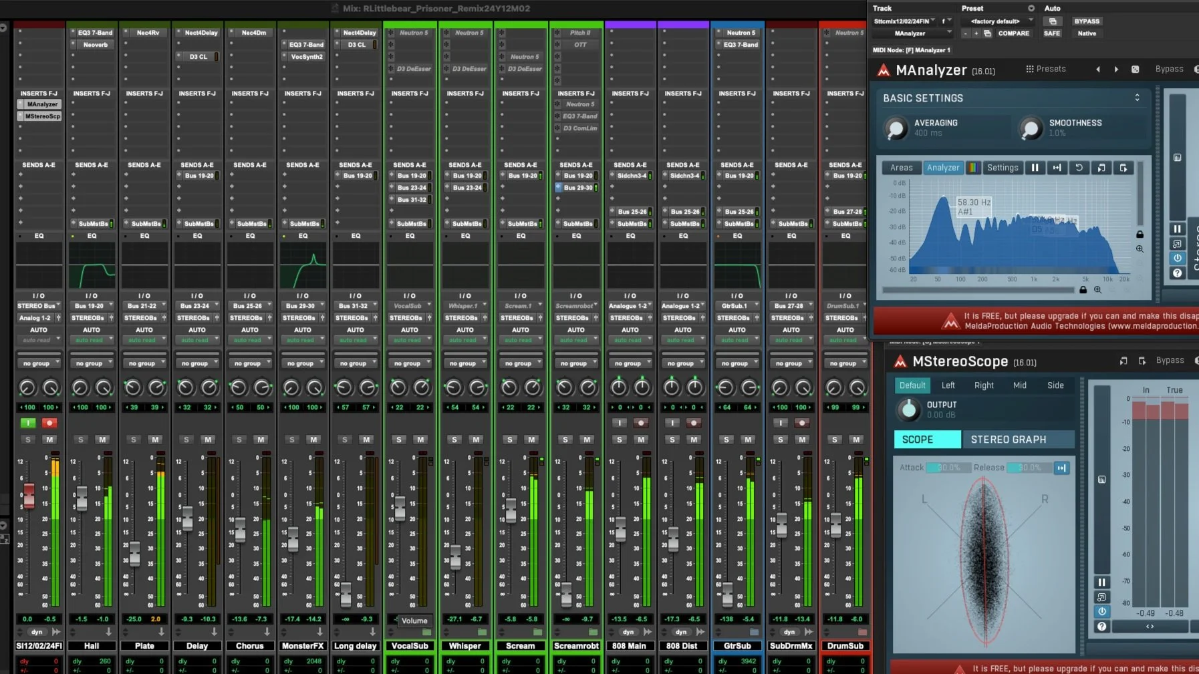Screen dimensions: 1199x674
Task: Open the no group selector on Hall track
Action: [92, 363]
